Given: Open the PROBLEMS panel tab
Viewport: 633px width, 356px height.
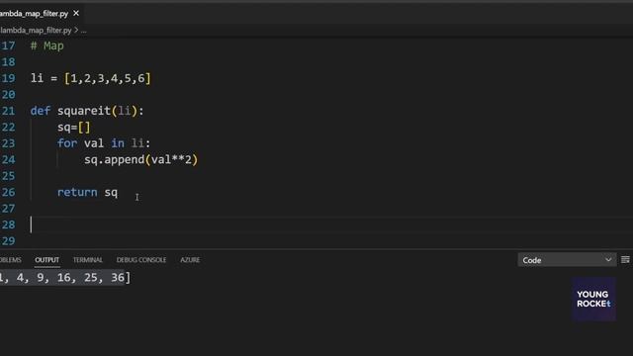Looking at the screenshot, I should (11, 260).
